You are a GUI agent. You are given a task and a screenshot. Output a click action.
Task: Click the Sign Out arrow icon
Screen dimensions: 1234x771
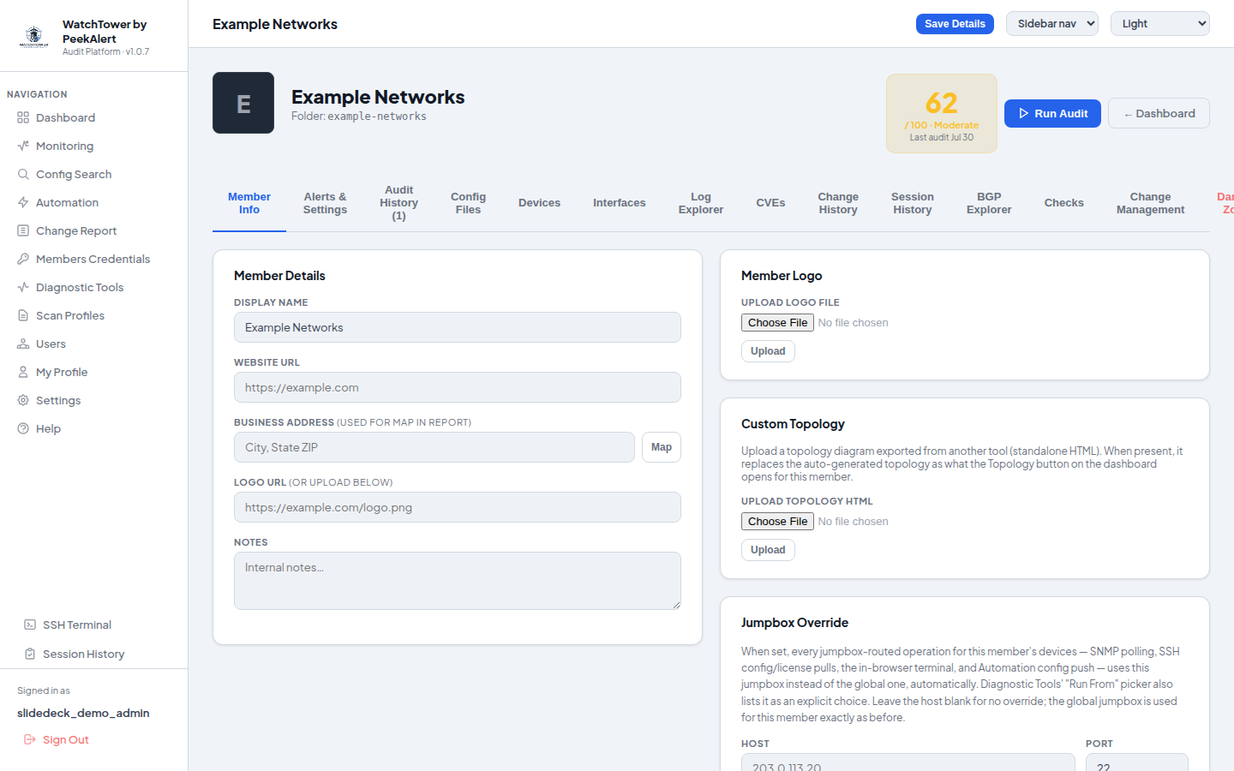30,739
